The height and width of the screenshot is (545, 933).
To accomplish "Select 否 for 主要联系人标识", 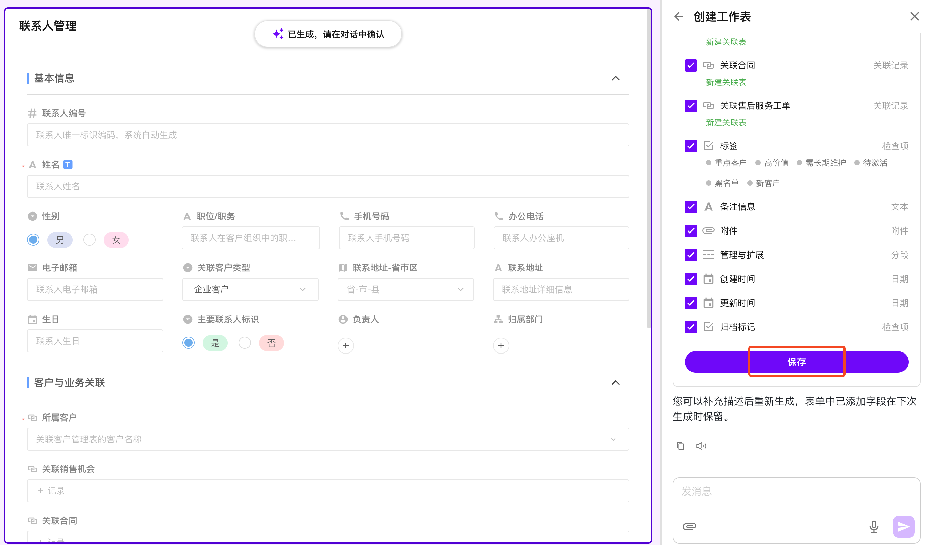I will coord(245,343).
